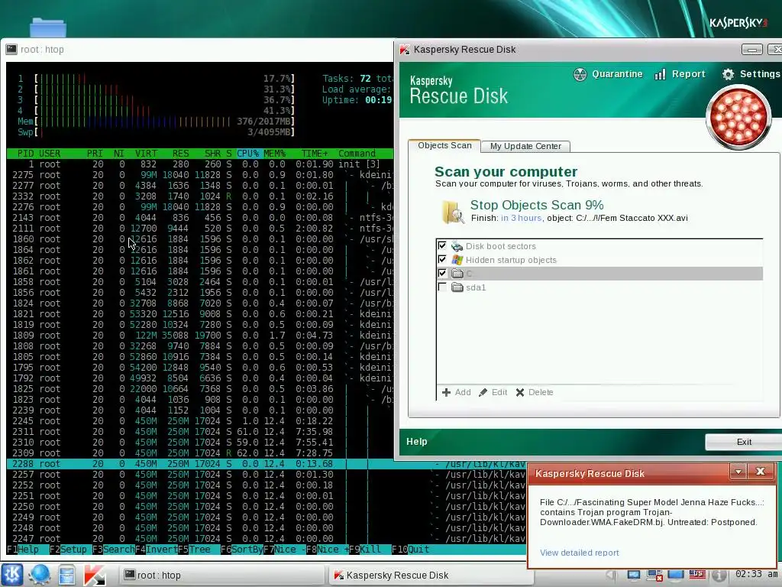Viewport: 782px width, 587px height.
Task: Click F4 Invert in htop
Action: coord(157,549)
